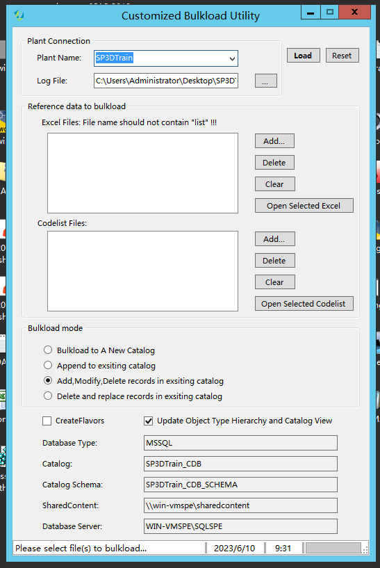Image resolution: width=380 pixels, height=568 pixels.
Task: Clear the Codelist files list
Action: [x=274, y=282]
